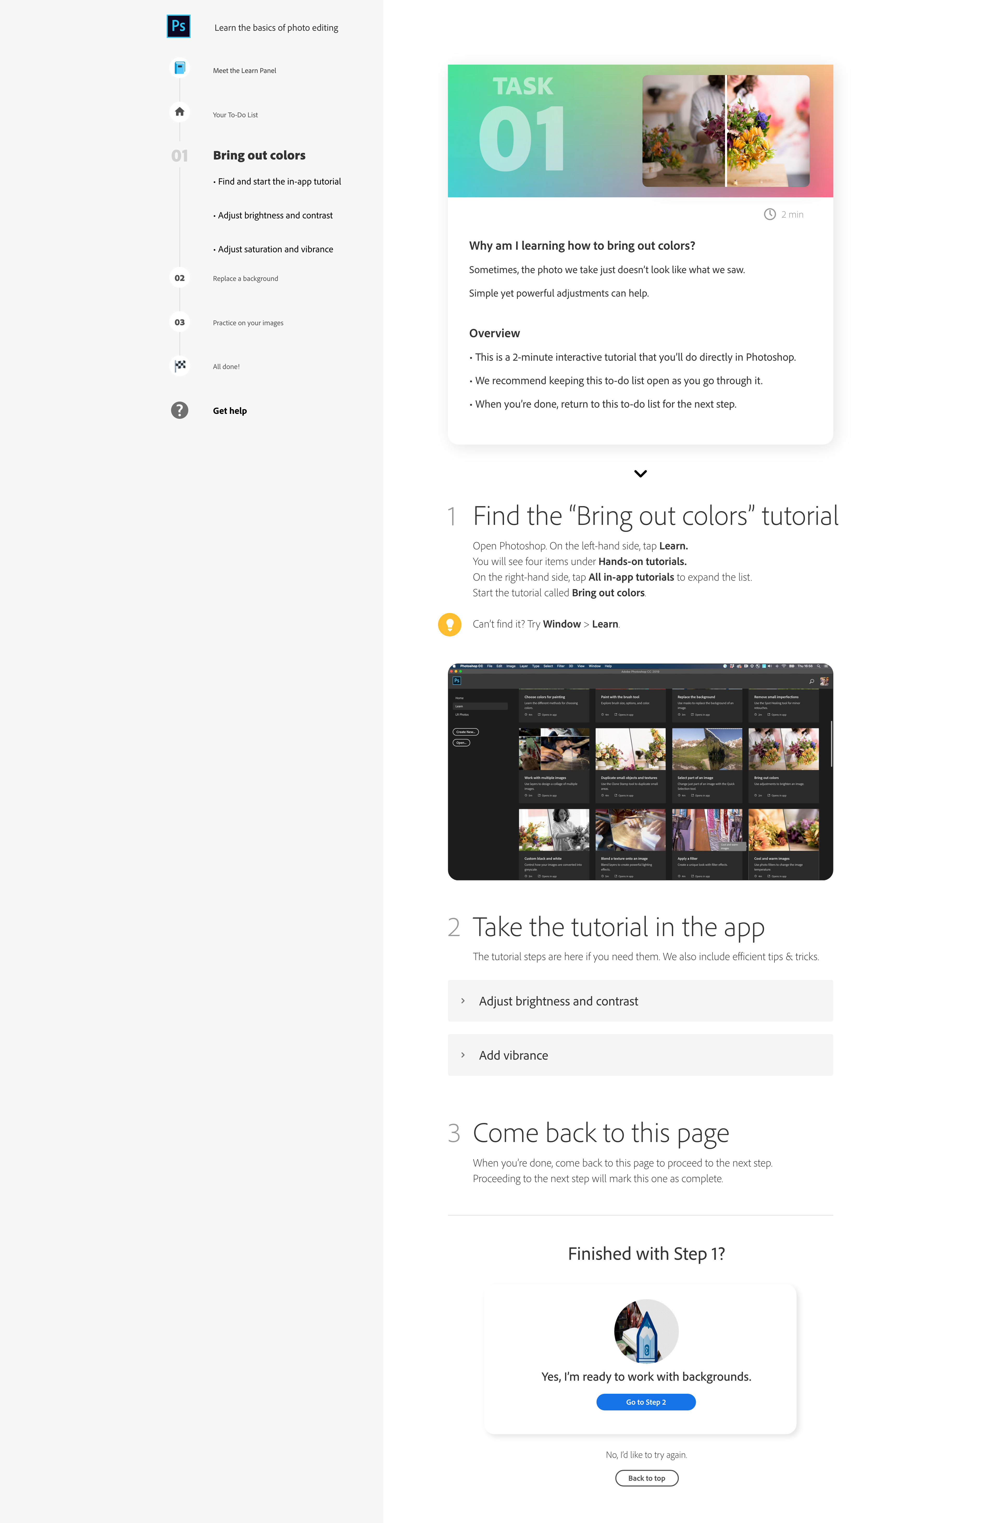1000x1523 pixels.
Task: Click the Bring out colors tutorial card in screenshot
Action: [x=783, y=765]
